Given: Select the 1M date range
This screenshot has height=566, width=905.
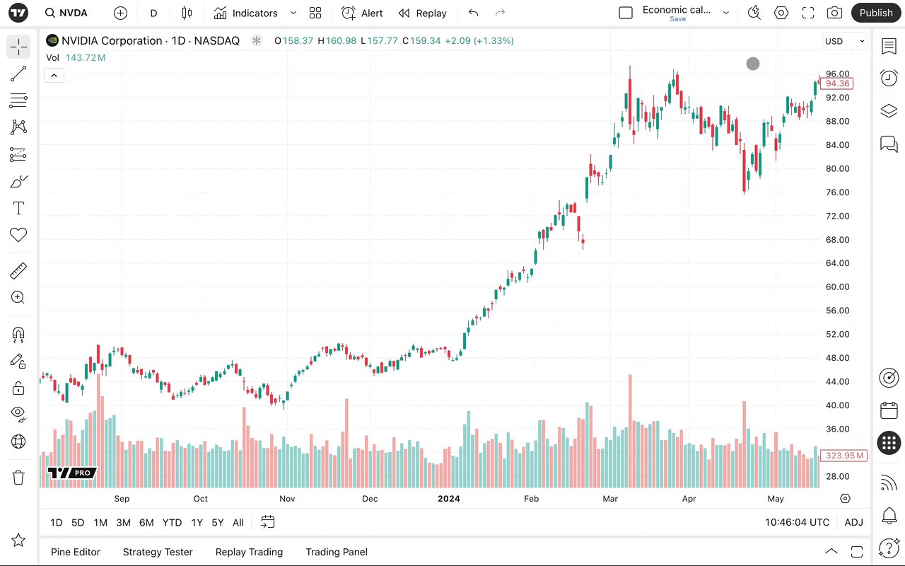Looking at the screenshot, I should tap(100, 522).
